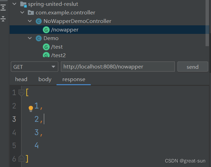Fold the JSON array at line 1
The width and height of the screenshot is (211, 167).
pos(21,93)
